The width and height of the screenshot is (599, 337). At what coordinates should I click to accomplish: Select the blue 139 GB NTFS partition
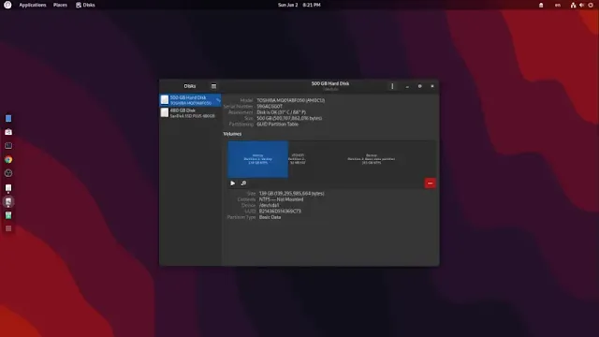tap(258, 159)
